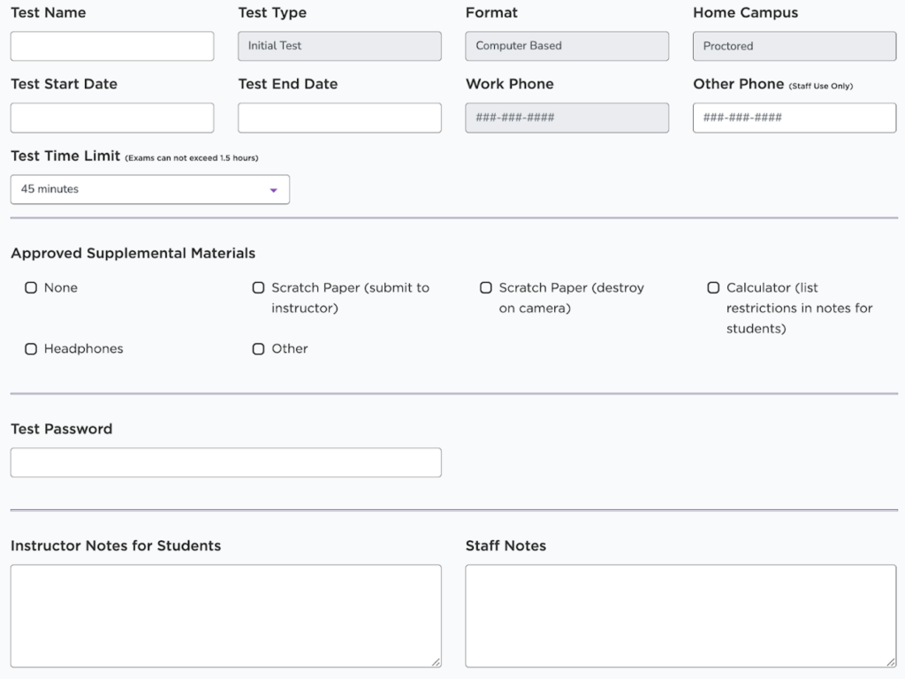
Task: Tick Scratch Paper (destroy on camera) checkbox
Action: click(486, 288)
